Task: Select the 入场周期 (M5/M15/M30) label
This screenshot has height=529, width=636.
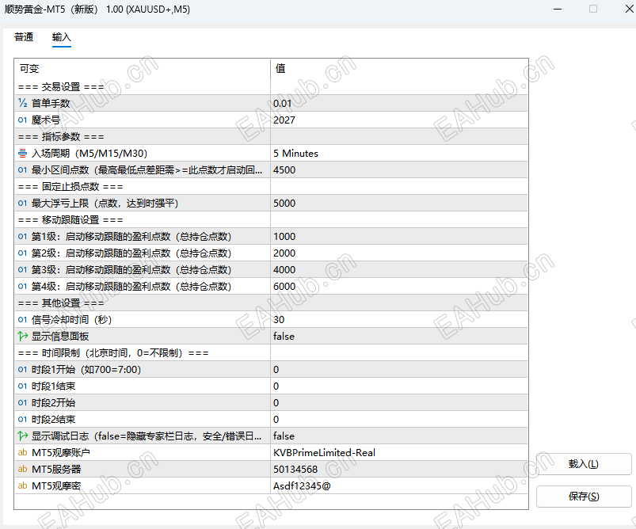Action: pos(89,154)
